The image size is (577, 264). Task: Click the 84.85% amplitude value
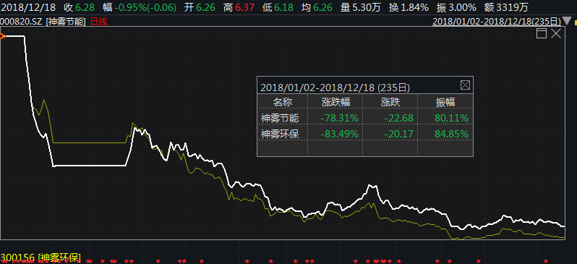[x=451, y=134]
